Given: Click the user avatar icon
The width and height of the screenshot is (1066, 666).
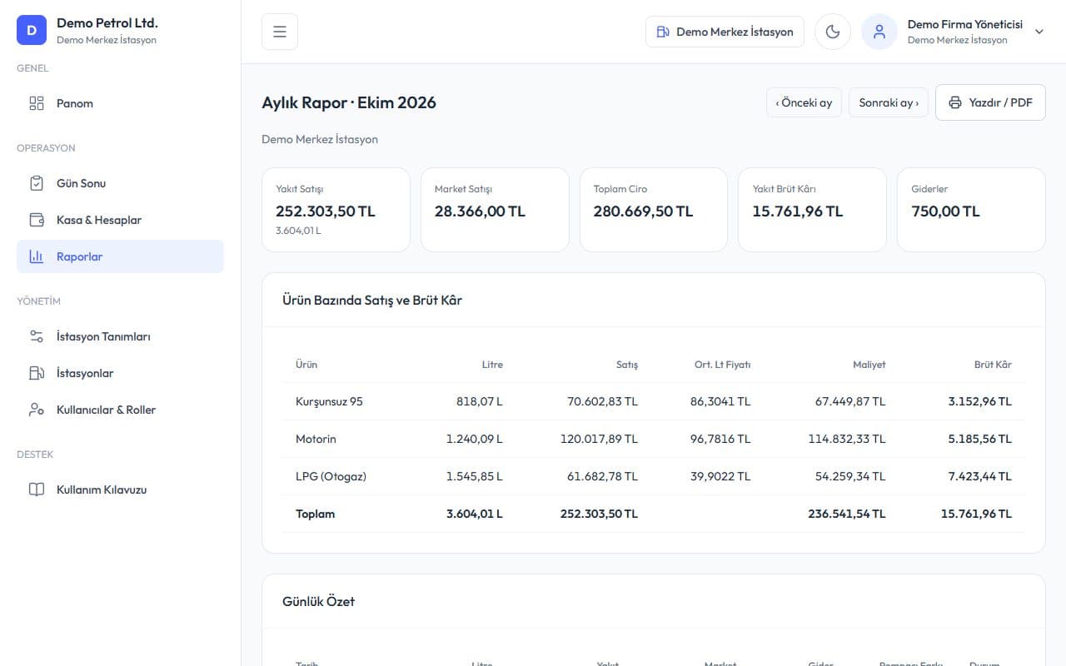Looking at the screenshot, I should pyautogui.click(x=879, y=32).
